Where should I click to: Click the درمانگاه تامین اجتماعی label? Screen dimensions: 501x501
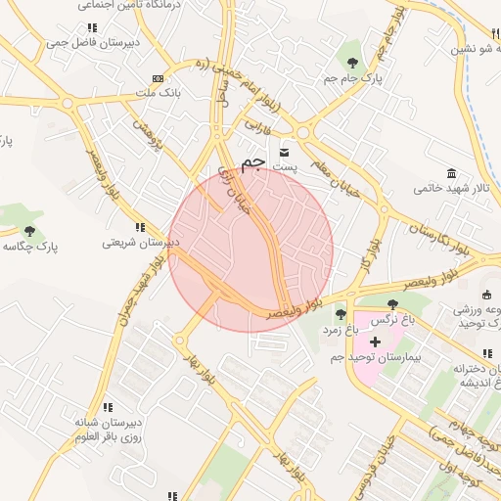click(x=129, y=5)
